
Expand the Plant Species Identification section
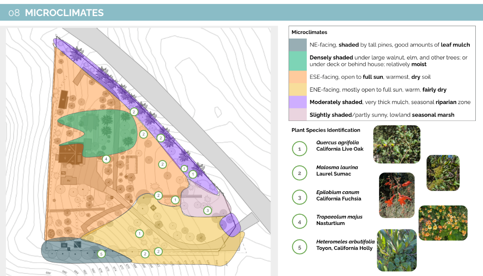point(326,130)
